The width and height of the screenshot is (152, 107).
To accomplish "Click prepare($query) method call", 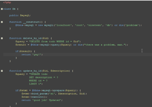I will pos(65,90).
